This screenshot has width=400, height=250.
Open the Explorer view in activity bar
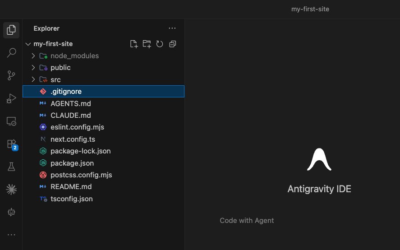11,30
